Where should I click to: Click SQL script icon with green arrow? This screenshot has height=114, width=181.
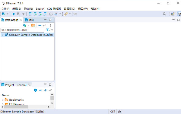[x=35, y=14]
